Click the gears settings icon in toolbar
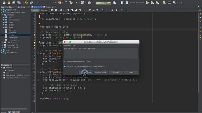The width and height of the screenshot is (202, 113). pos(174,3)
